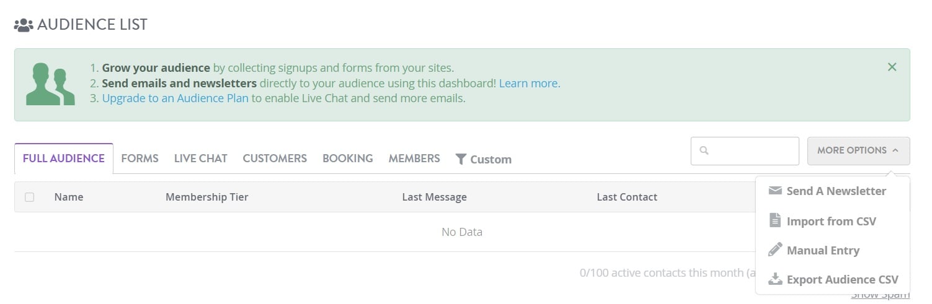Click the funnel filter icon next to Custom

click(x=461, y=159)
